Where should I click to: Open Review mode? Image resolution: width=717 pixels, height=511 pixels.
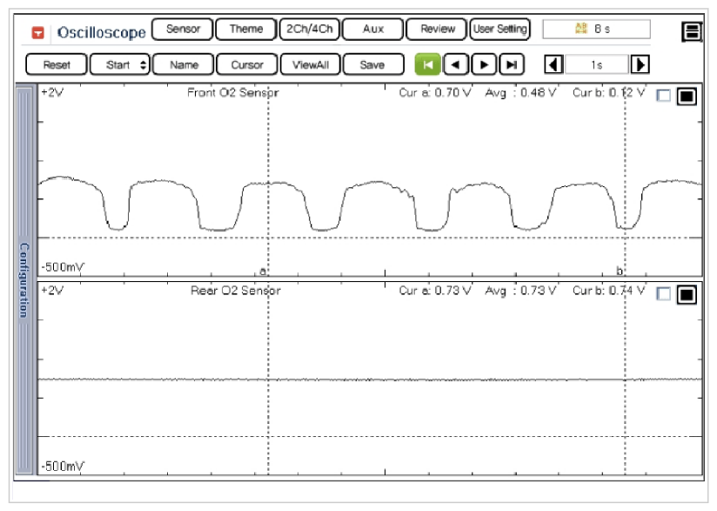pyautogui.click(x=437, y=29)
